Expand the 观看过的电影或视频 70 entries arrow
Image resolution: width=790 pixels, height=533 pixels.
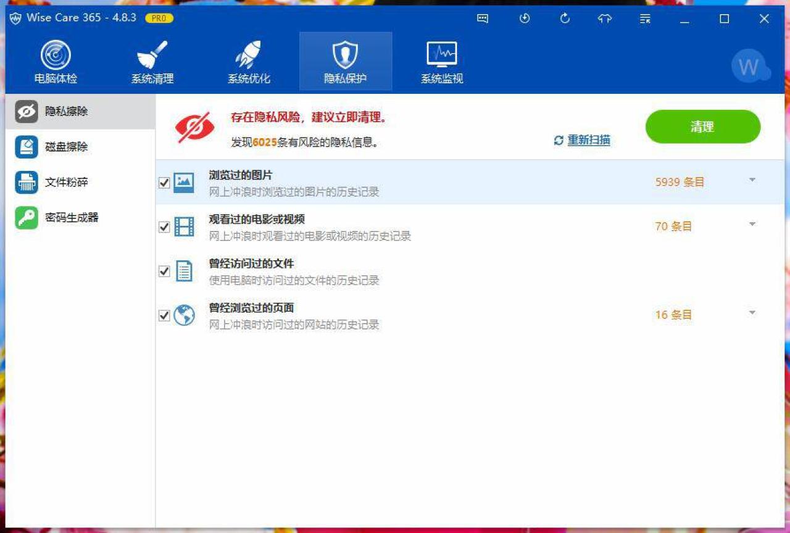point(752,225)
